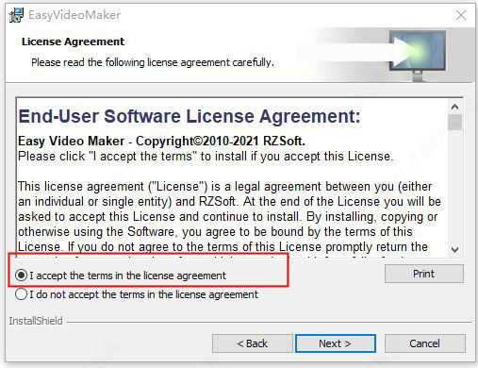The width and height of the screenshot is (478, 368).
Task: Click inside the "This license agreement" paragraph
Action: [229, 217]
